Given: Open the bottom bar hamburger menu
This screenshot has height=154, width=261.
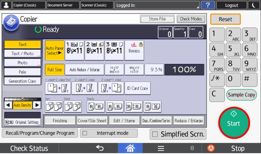Looking at the screenshot, I should pos(161,148).
